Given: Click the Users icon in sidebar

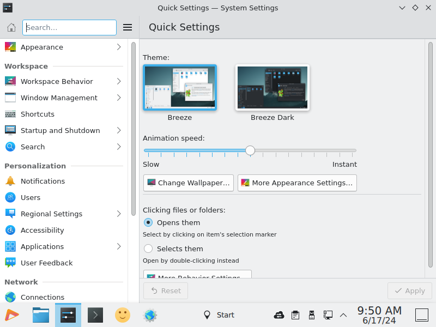Looking at the screenshot, I should tap(10, 197).
